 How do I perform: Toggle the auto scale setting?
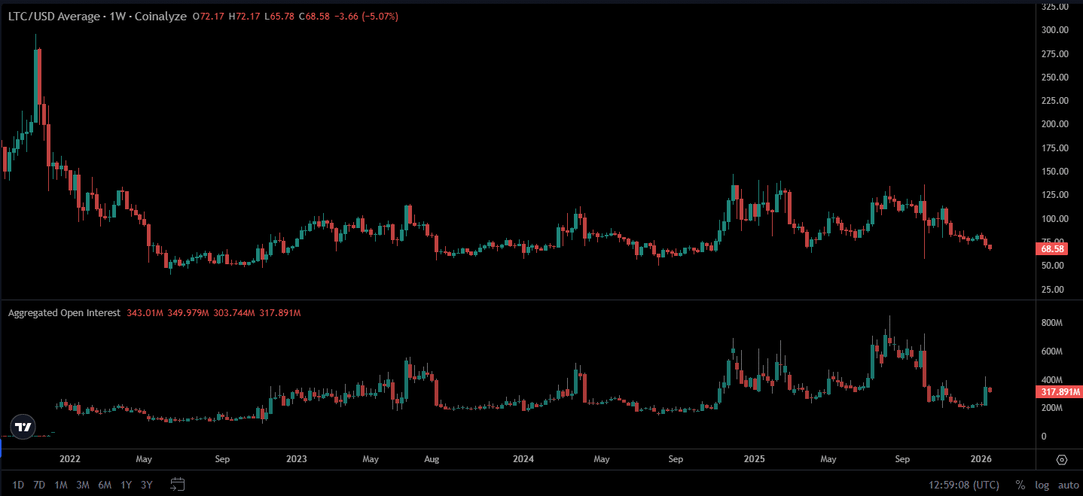pyautogui.click(x=1067, y=485)
